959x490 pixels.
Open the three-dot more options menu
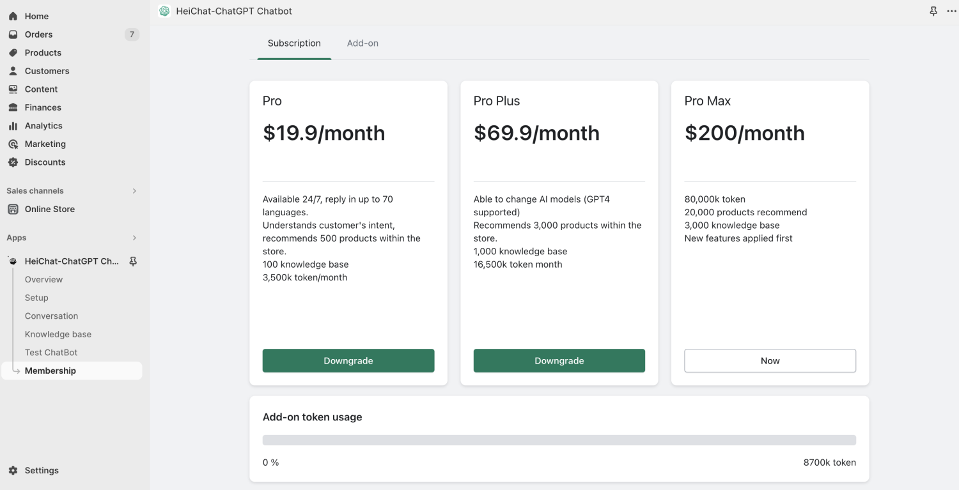click(x=952, y=11)
